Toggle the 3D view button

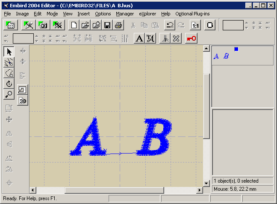click(x=23, y=101)
